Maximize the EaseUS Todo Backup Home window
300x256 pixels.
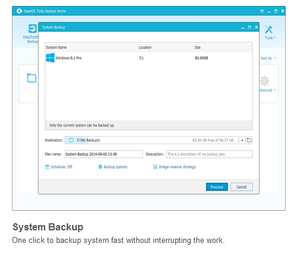click(276, 11)
